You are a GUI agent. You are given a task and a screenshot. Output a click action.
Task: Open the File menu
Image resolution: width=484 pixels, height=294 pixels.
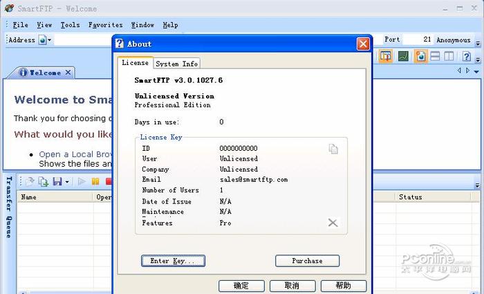(x=20, y=25)
